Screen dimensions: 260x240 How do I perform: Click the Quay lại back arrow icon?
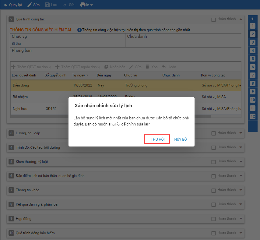5,5
